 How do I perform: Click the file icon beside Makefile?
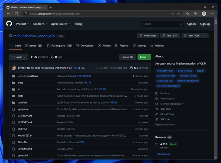coord(14,142)
